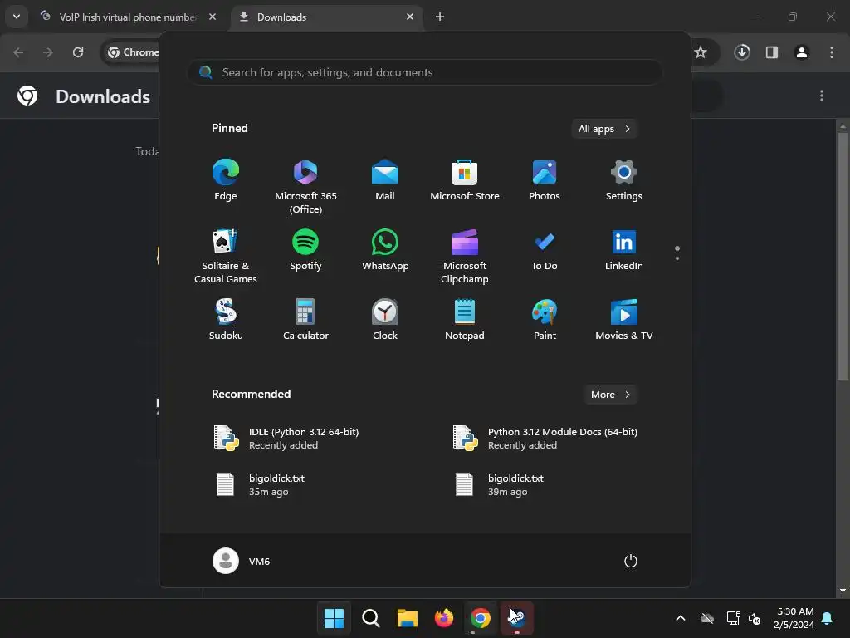Open a new Chrome tab
Viewport: 850px width, 638px height.
coord(440,17)
